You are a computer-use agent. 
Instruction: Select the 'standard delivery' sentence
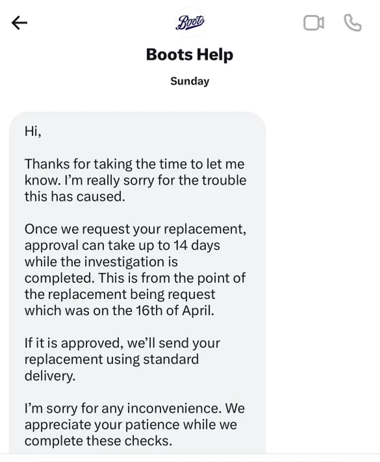tap(111, 368)
